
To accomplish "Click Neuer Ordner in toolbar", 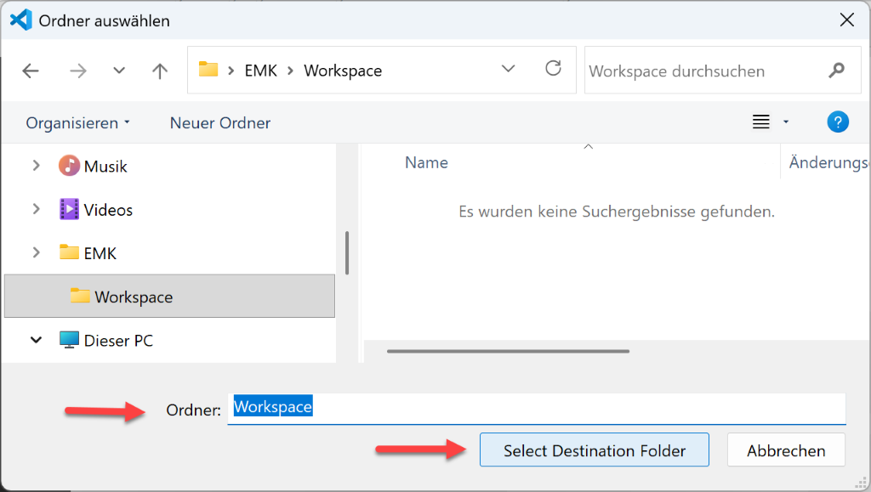I will coord(219,123).
